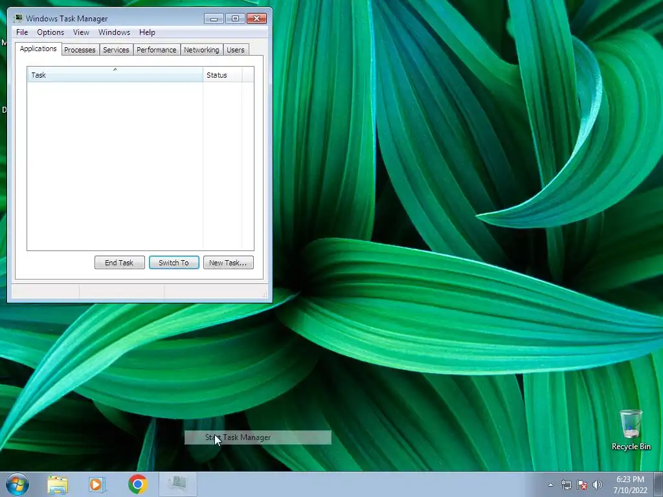
Task: Click the New Task... button
Action: click(229, 263)
